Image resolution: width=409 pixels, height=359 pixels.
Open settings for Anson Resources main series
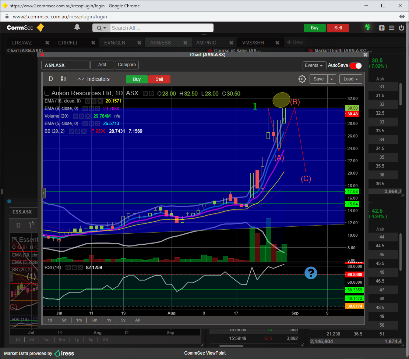coord(152,93)
